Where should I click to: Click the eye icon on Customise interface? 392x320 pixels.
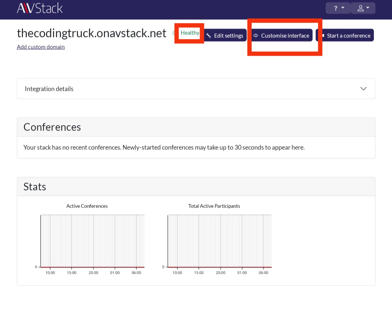[256, 36]
